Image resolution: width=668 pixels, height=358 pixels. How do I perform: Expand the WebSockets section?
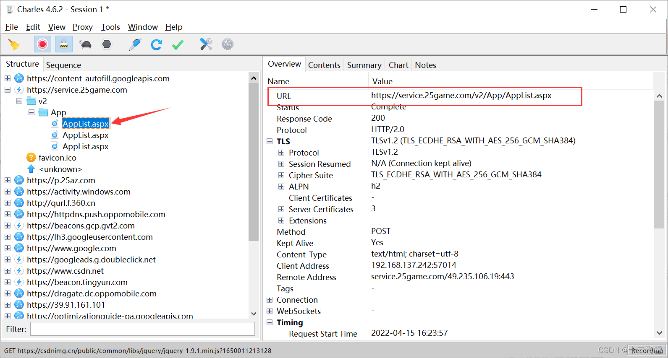[x=270, y=311]
